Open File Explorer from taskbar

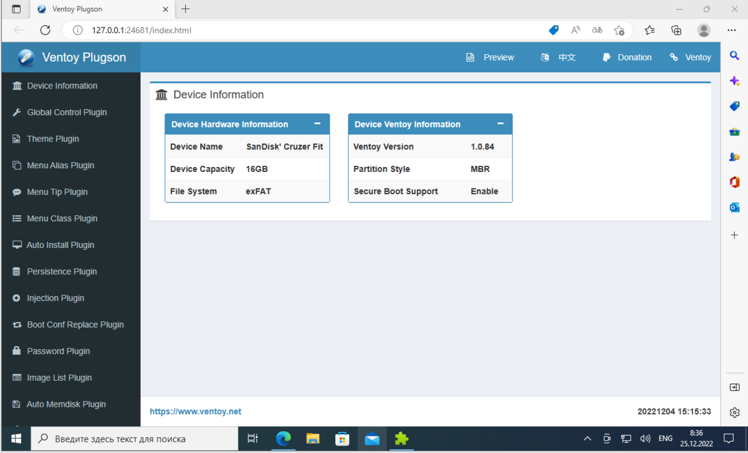(312, 439)
